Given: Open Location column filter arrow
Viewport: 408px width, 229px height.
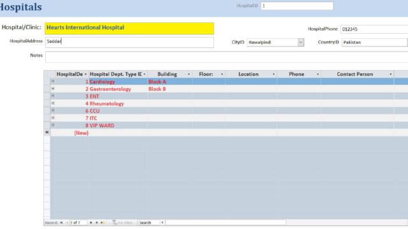Looking at the screenshot, I should pyautogui.click(x=273, y=74).
